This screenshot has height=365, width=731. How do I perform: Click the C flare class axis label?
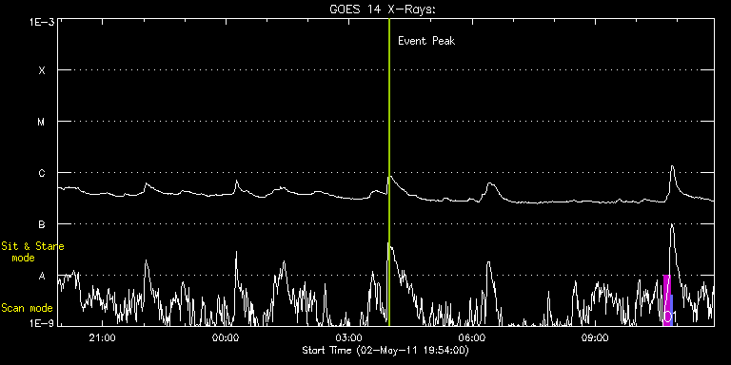coord(42,173)
